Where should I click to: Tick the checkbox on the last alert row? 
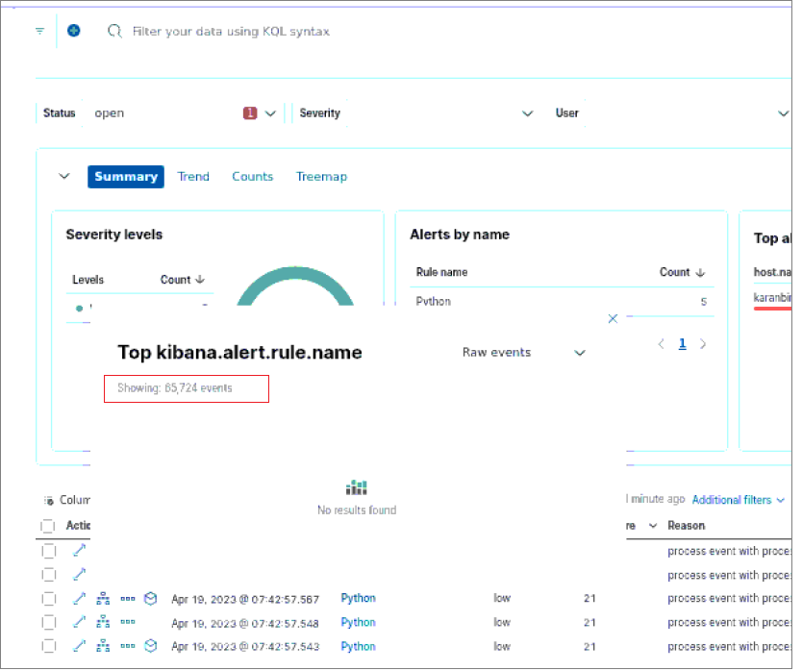point(47,646)
